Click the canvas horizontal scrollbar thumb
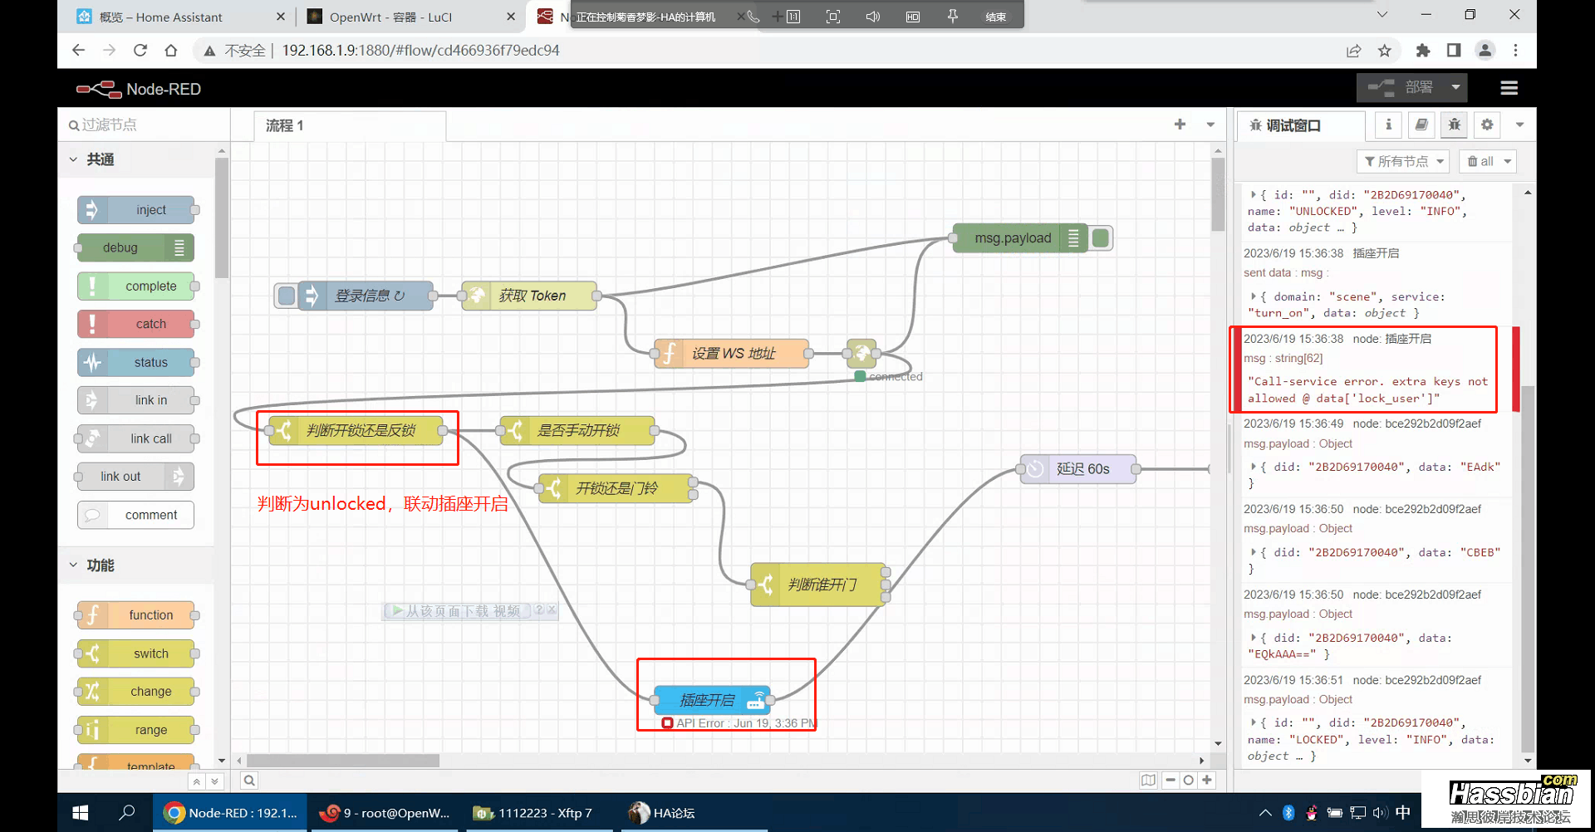Screen dimensions: 1595x832 (343, 761)
